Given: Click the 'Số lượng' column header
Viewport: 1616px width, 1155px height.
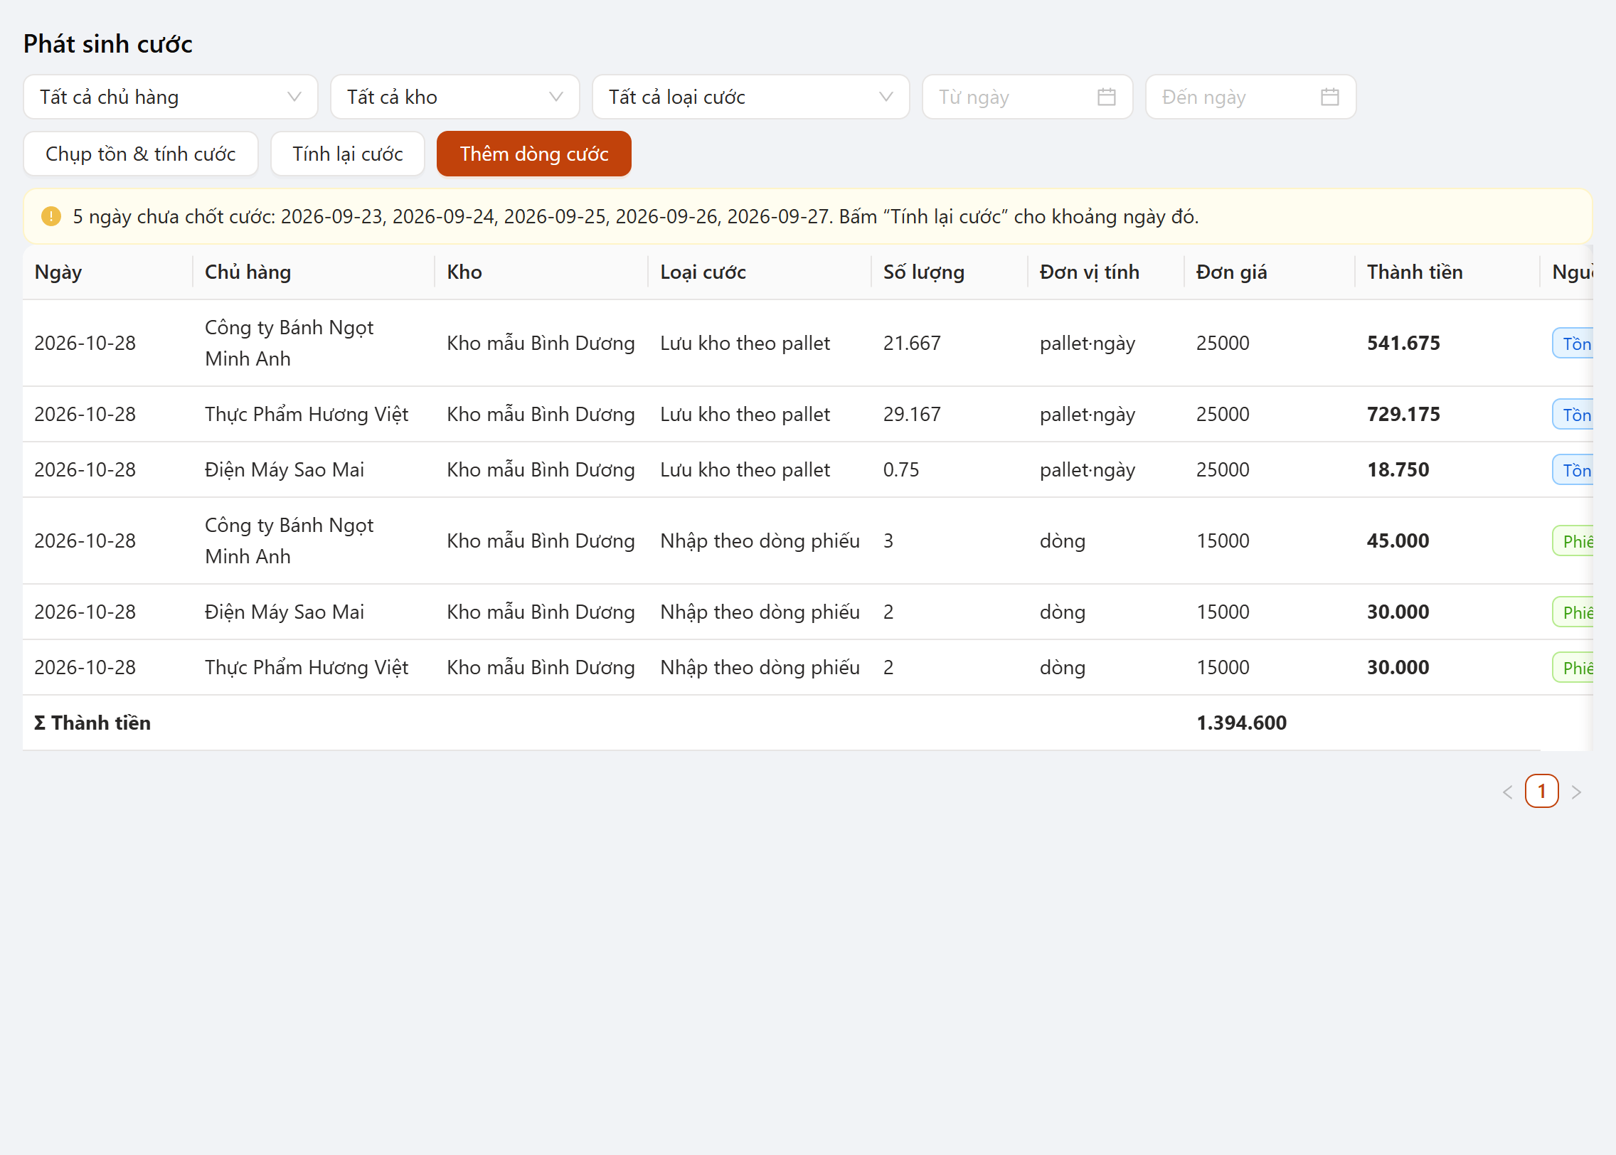Looking at the screenshot, I should pos(950,272).
